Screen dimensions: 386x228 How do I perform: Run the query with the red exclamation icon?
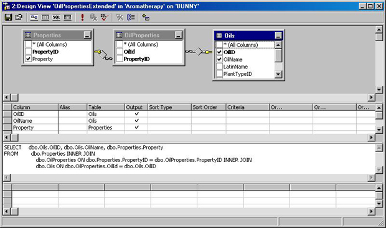click(x=82, y=17)
